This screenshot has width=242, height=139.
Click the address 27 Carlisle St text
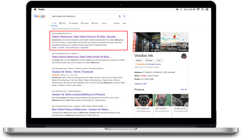(x=158, y=72)
